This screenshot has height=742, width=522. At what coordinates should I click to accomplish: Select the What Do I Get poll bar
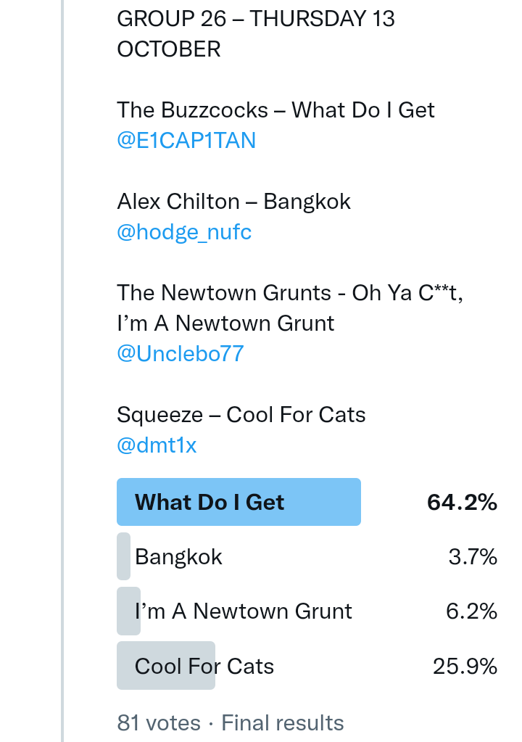tap(239, 502)
